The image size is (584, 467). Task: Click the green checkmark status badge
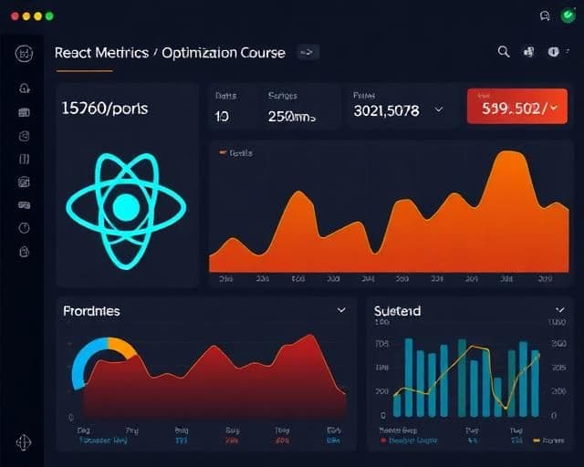pos(568,16)
